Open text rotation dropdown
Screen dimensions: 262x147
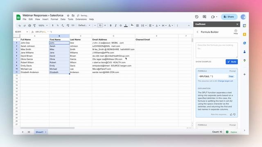click(170, 25)
